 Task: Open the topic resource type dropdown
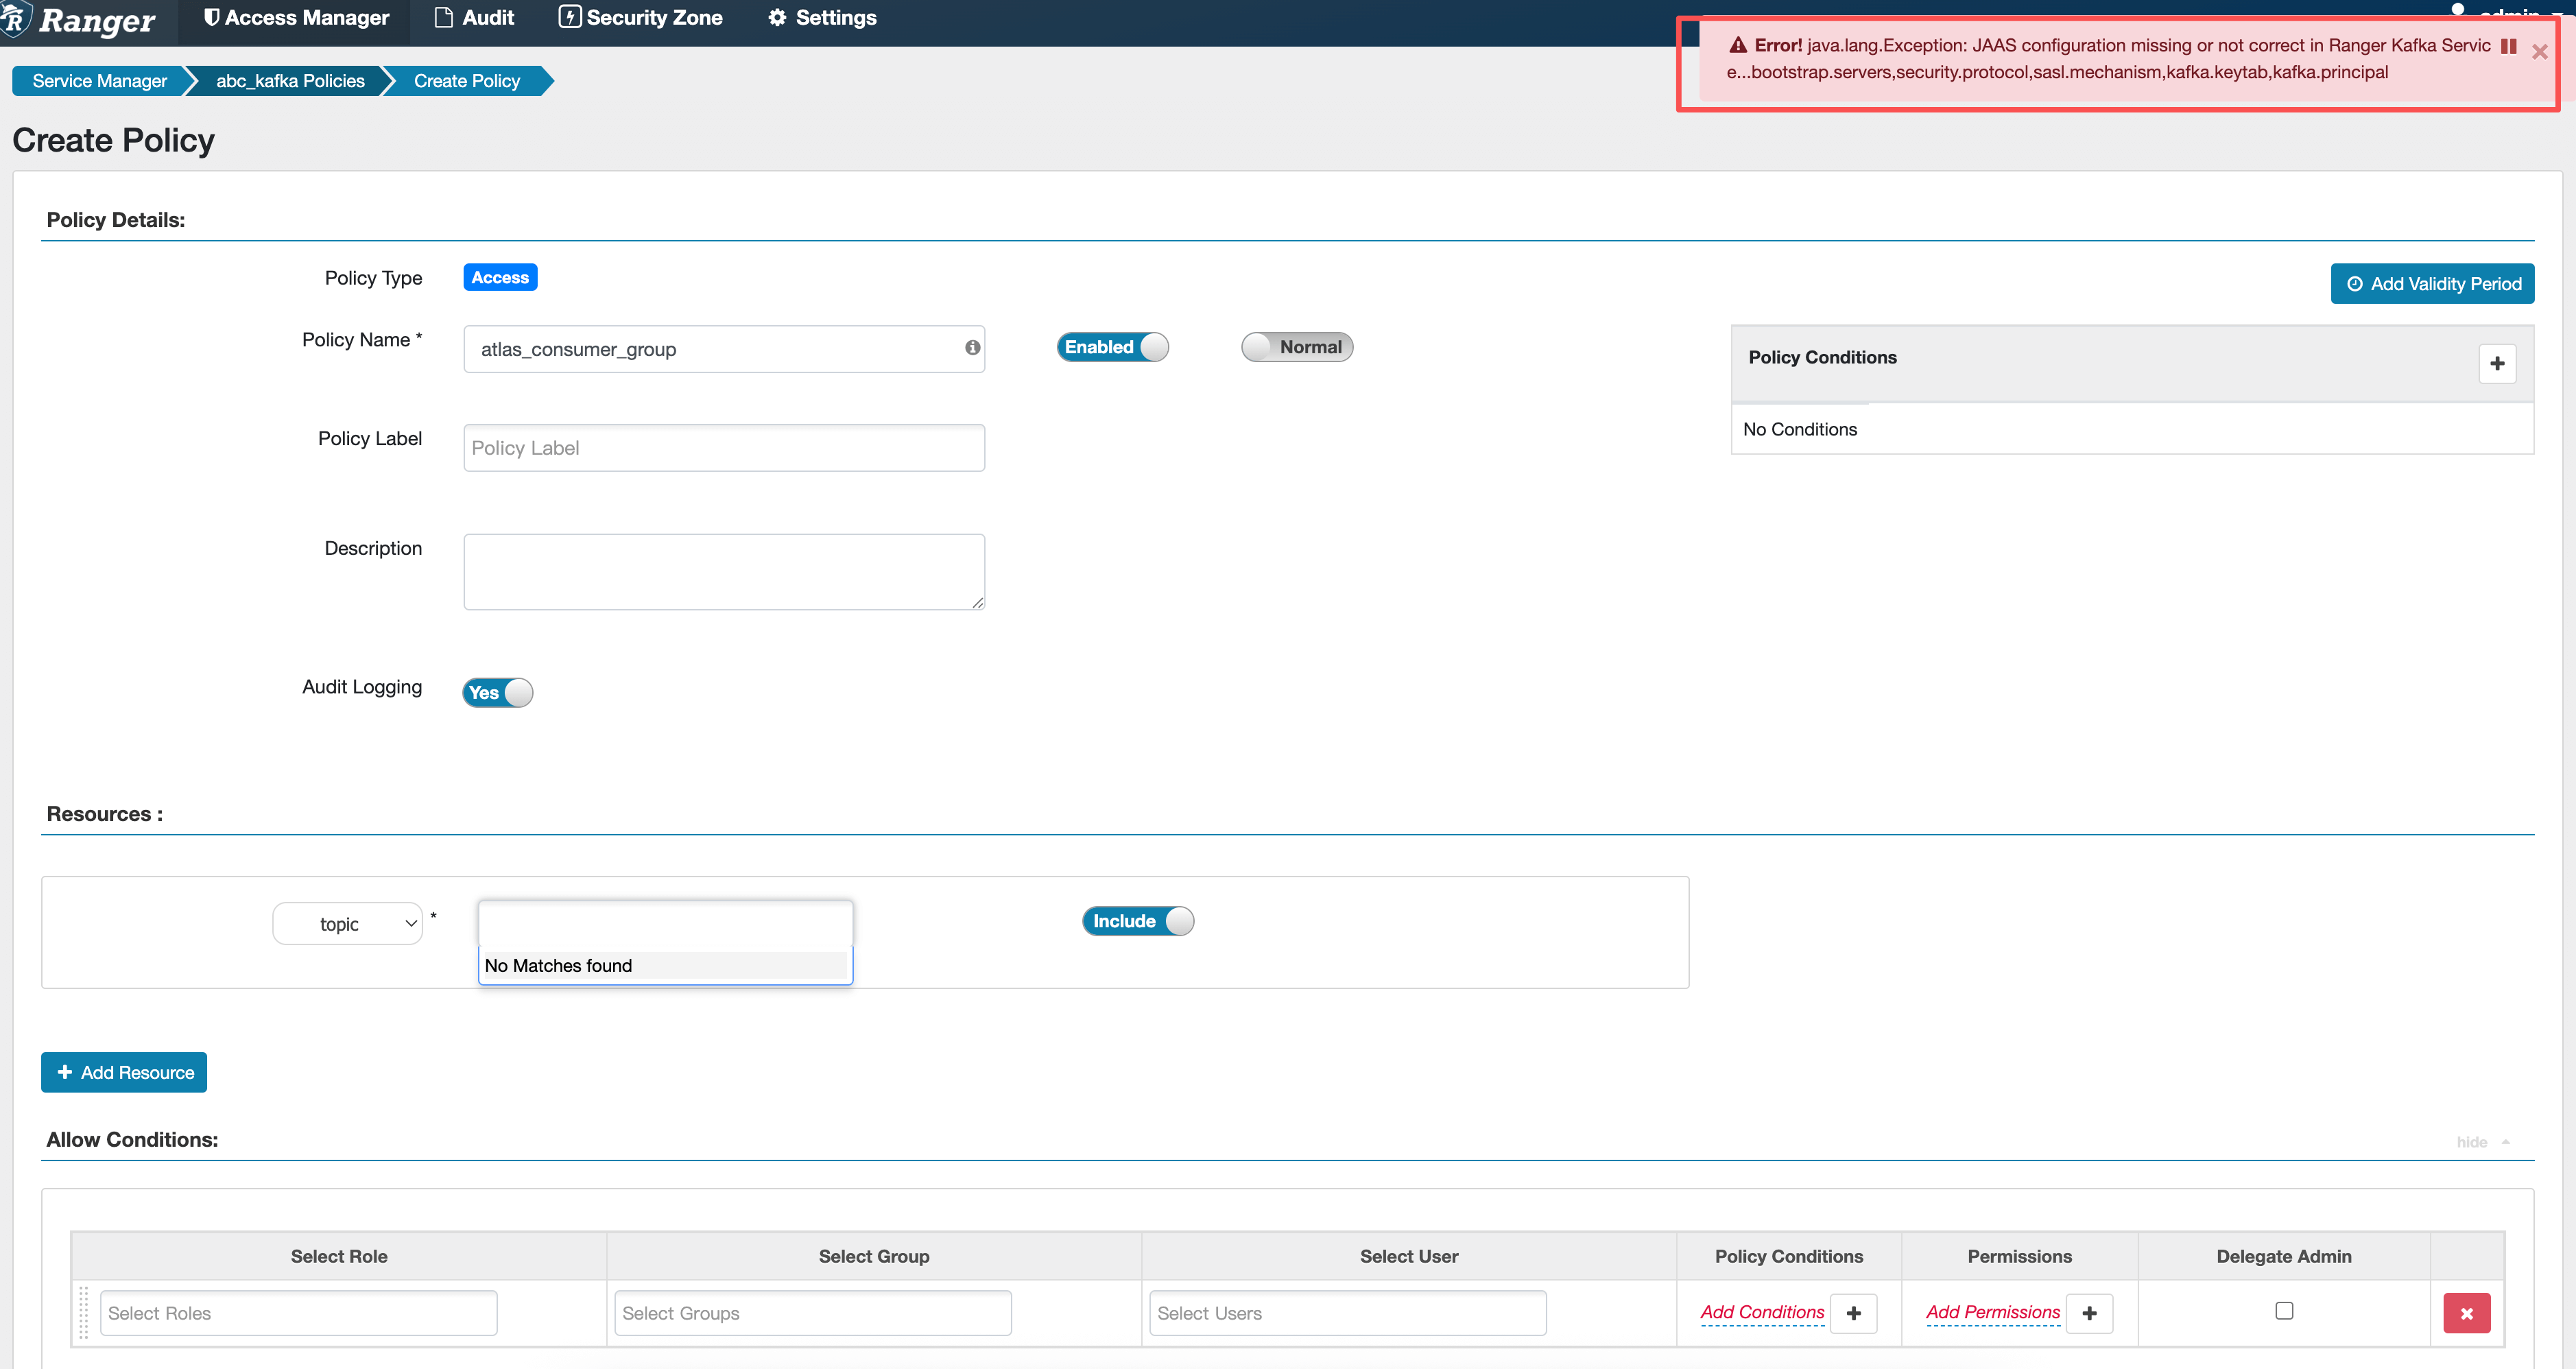pyautogui.click(x=347, y=923)
